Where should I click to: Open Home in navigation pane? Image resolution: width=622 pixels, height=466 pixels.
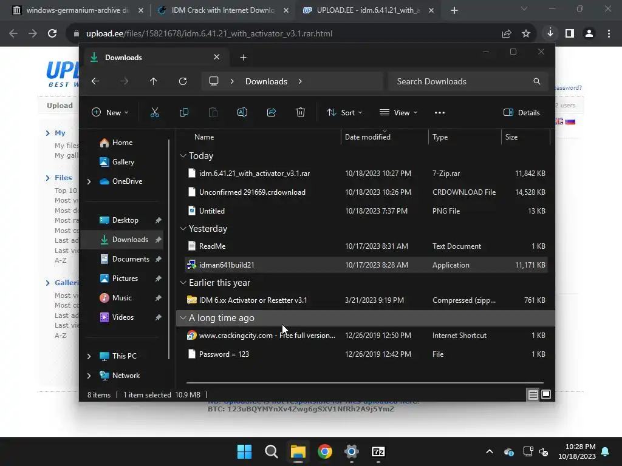122,143
